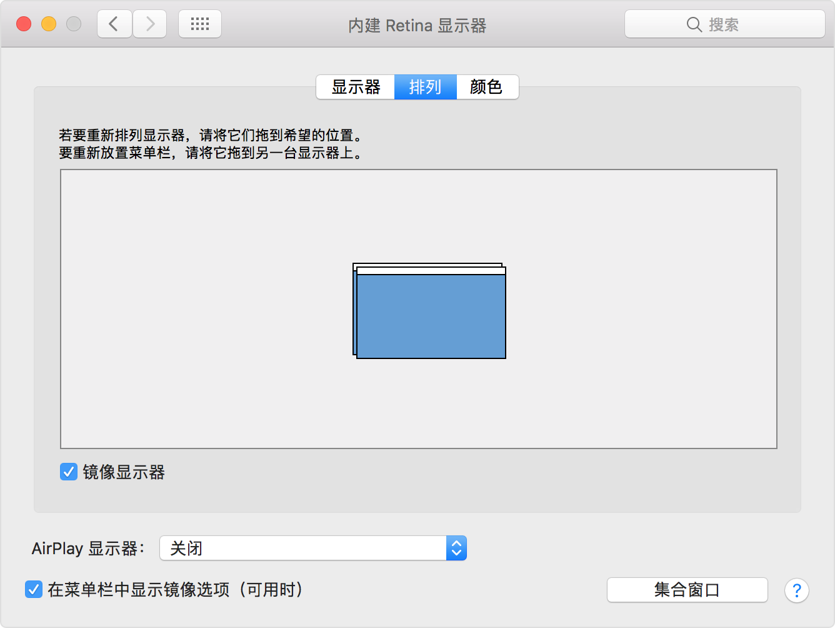Open the AirPlay 显示器 dropdown showing 关闭
835x628 pixels.
tap(313, 549)
